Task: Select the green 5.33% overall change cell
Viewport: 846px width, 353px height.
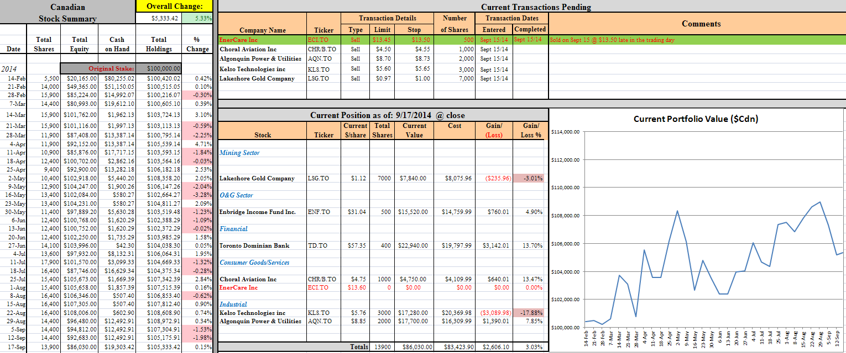Action: pos(198,18)
